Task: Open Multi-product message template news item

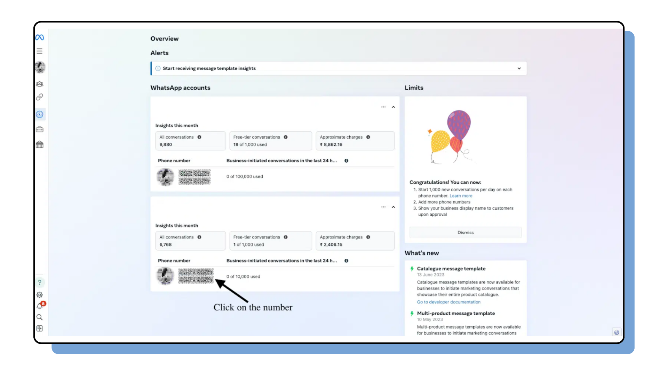Action: tap(456, 314)
